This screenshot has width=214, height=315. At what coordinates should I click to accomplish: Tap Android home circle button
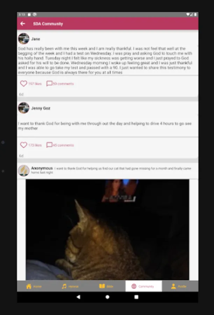coord(107,297)
